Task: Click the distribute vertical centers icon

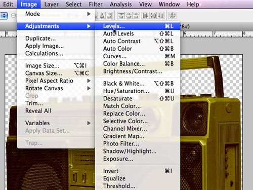Action: pos(129,16)
